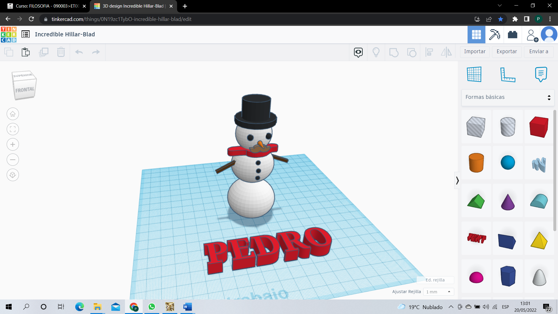Viewport: 558px width, 314px height.
Task: Toggle show all hidden objects lightbulb
Action: 376,52
